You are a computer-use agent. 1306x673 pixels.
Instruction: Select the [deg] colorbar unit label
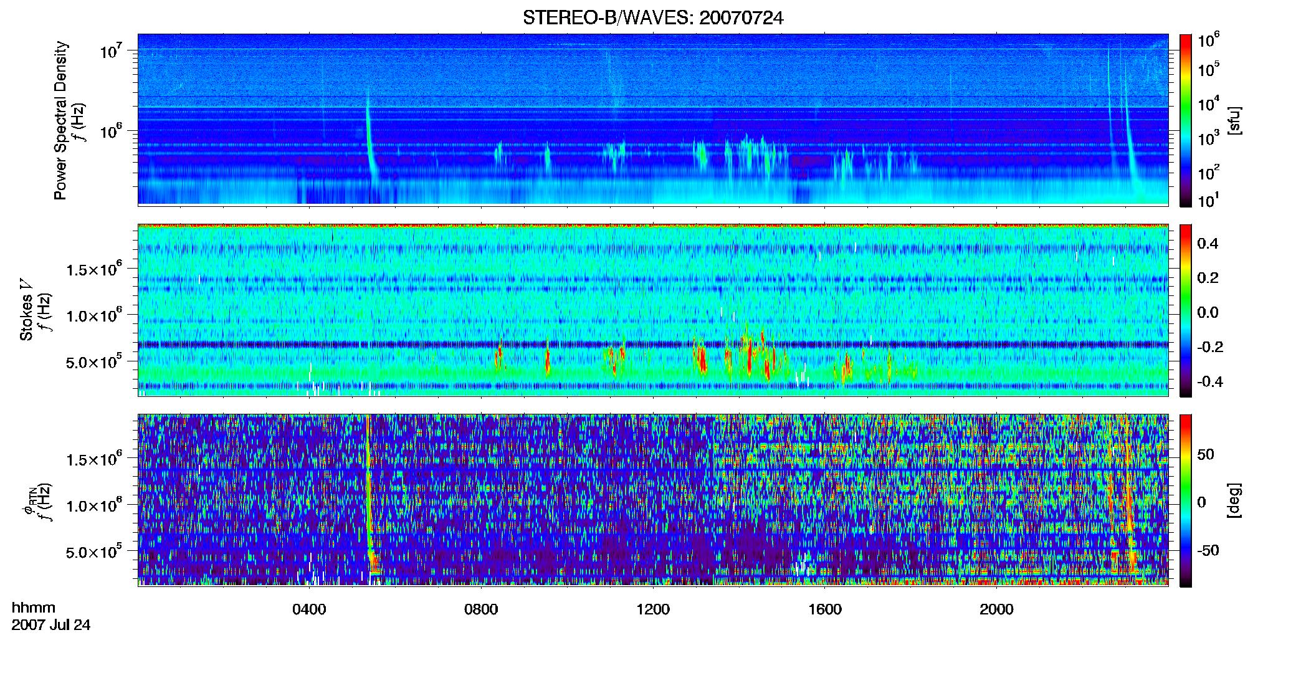[x=1235, y=500]
